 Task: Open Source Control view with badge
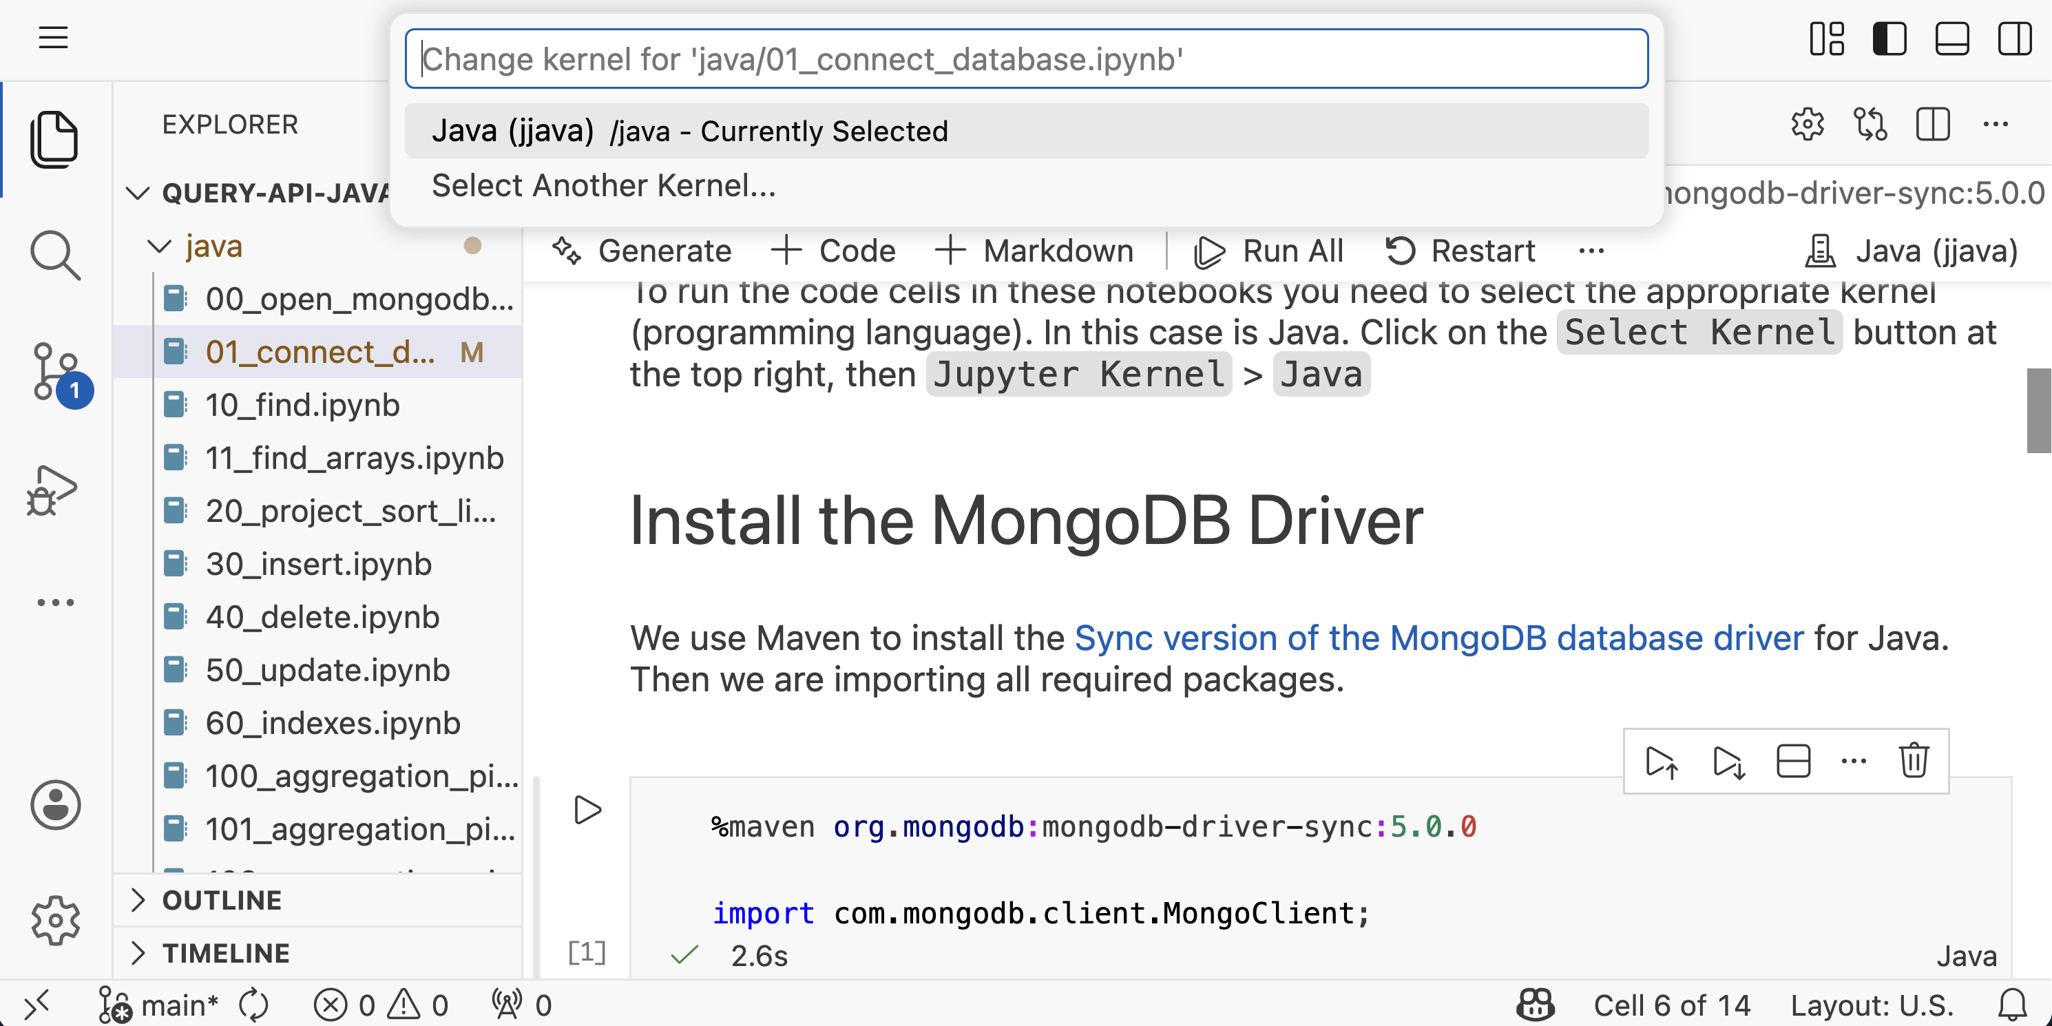pos(54,371)
